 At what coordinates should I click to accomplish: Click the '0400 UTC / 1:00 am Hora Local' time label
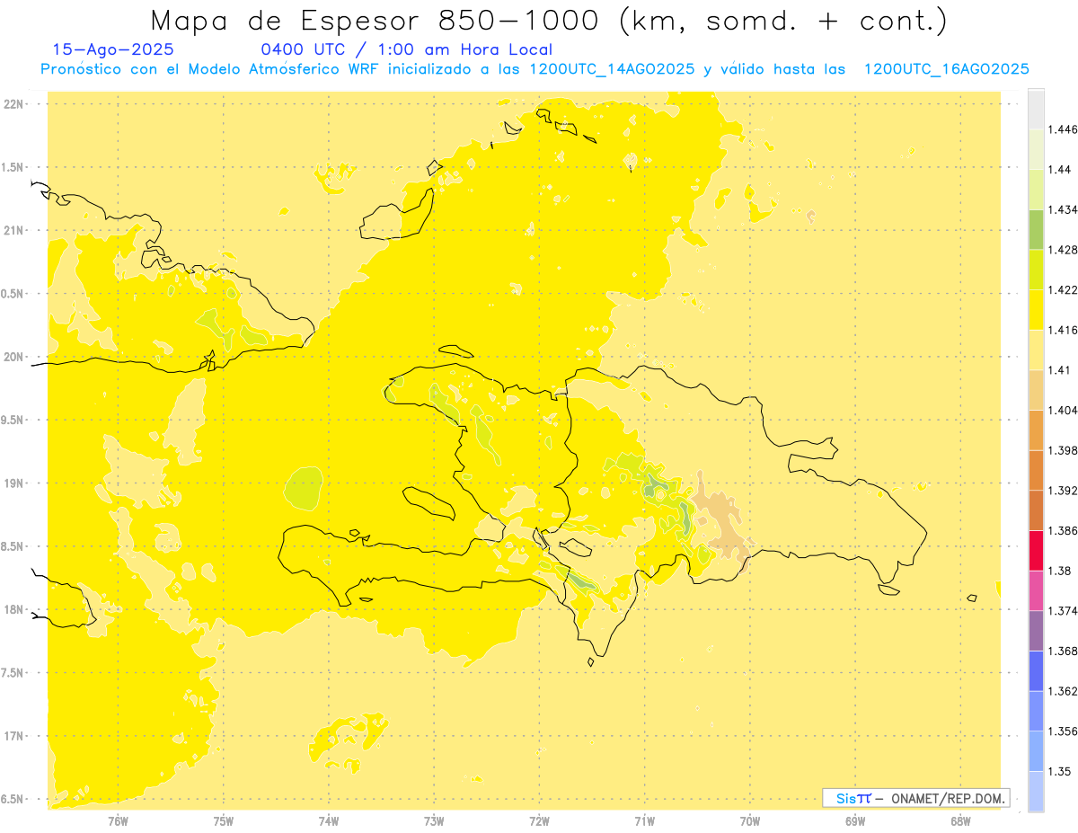tap(406, 50)
